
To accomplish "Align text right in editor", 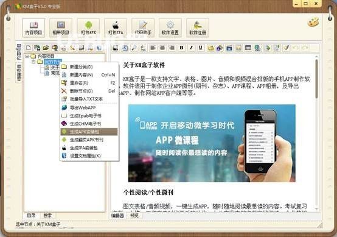I will point(172,48).
